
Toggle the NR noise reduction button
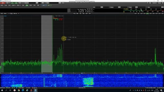pyautogui.click(x=80, y=14)
